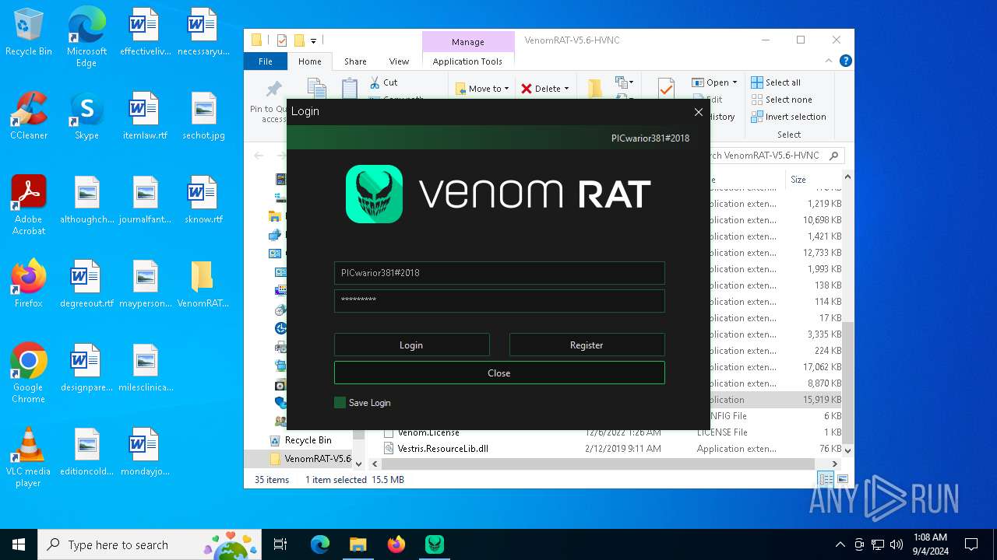Click the green-outlined Close button
Screen dimensions: 997x560
[x=499, y=373]
